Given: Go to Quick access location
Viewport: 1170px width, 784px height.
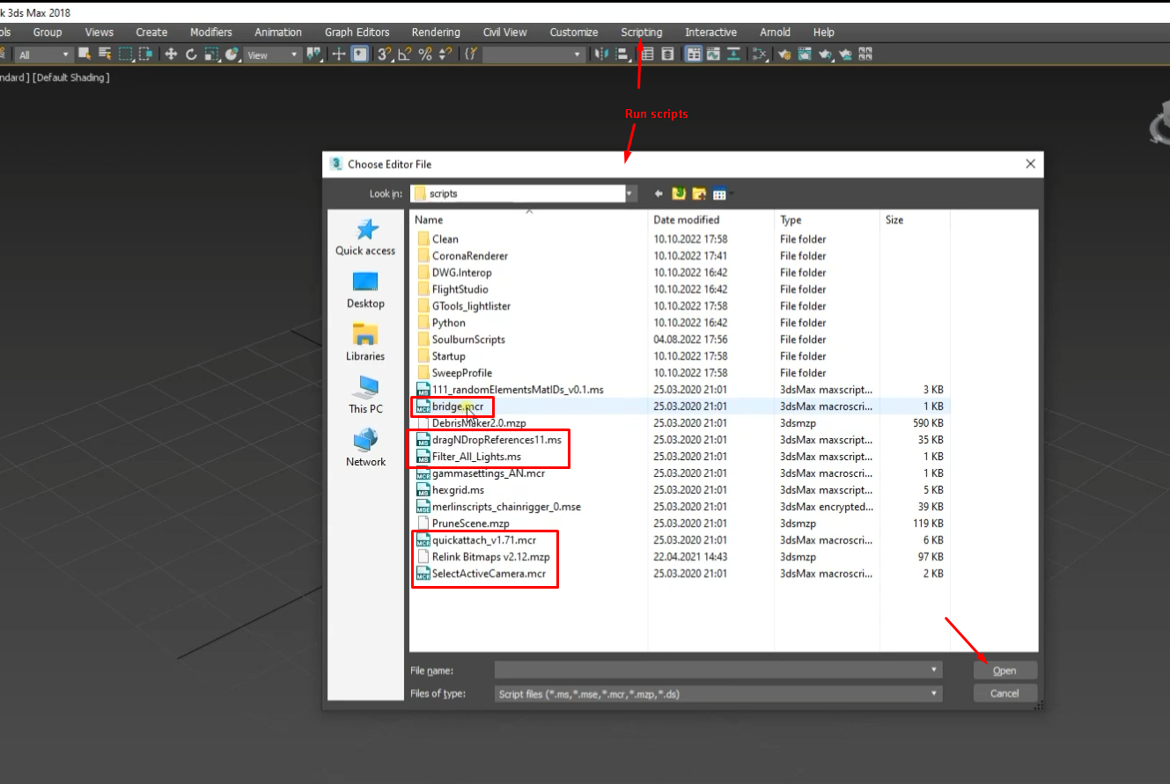Looking at the screenshot, I should point(365,238).
